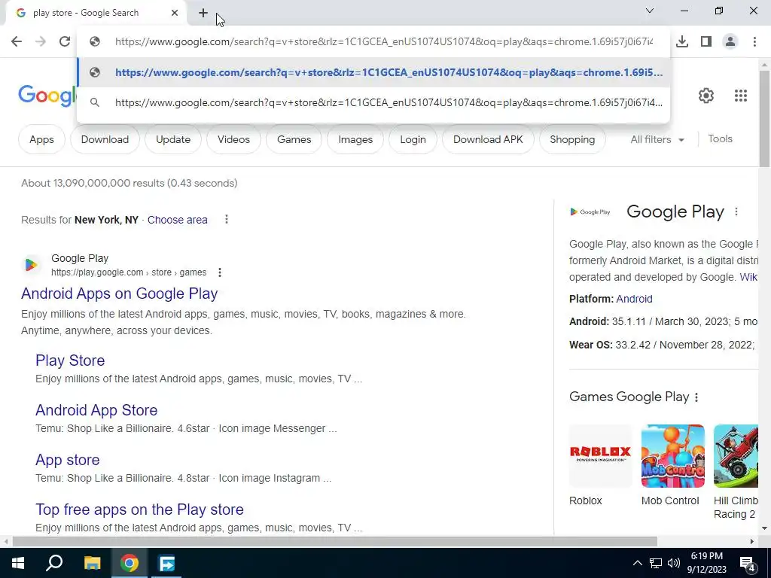Open the taskbar clock and date
771x578 pixels.
(x=708, y=563)
